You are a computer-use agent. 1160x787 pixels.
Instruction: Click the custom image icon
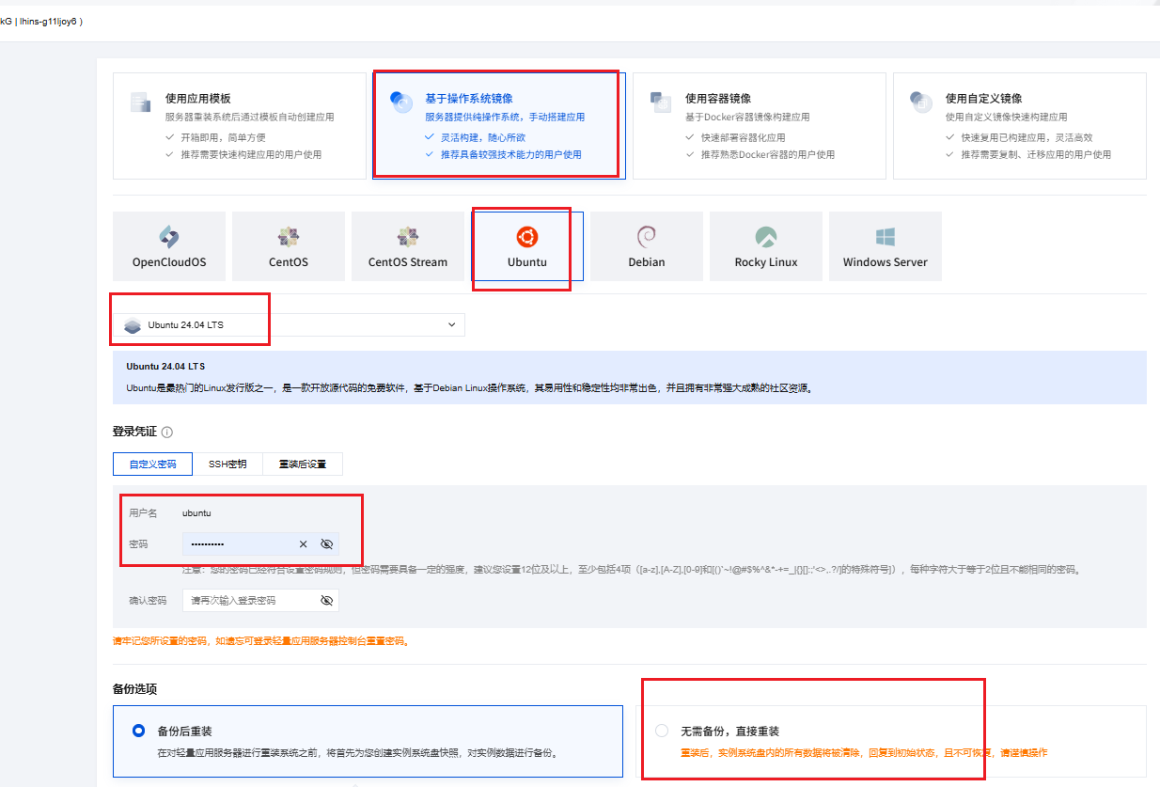tap(920, 102)
